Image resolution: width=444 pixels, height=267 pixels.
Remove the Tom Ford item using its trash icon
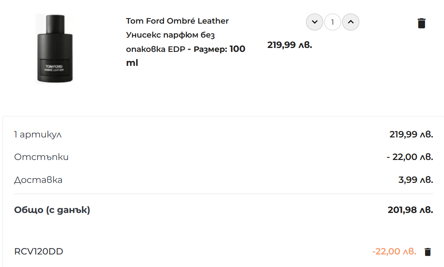point(421,23)
